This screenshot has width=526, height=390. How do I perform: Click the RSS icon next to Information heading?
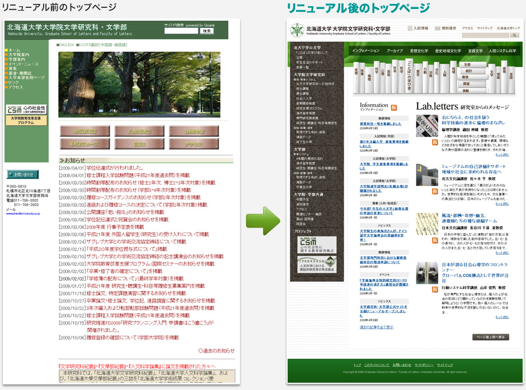394,108
